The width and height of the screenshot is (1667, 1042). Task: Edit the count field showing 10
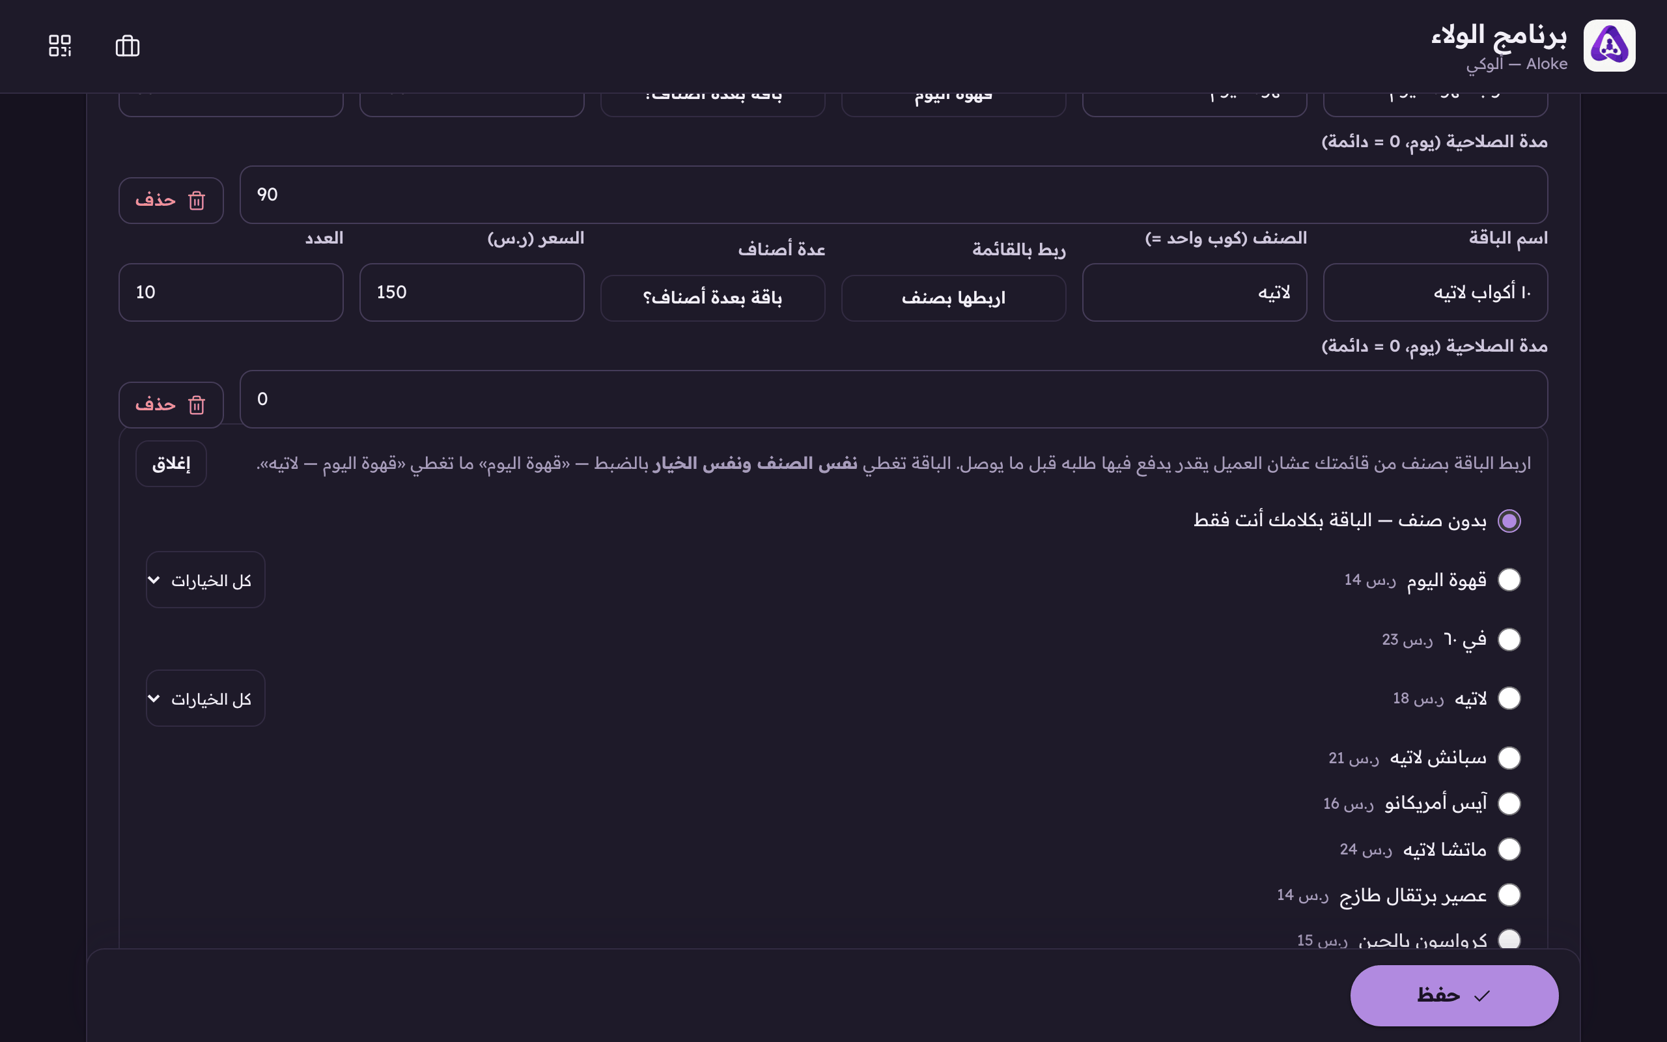pyautogui.click(x=231, y=292)
